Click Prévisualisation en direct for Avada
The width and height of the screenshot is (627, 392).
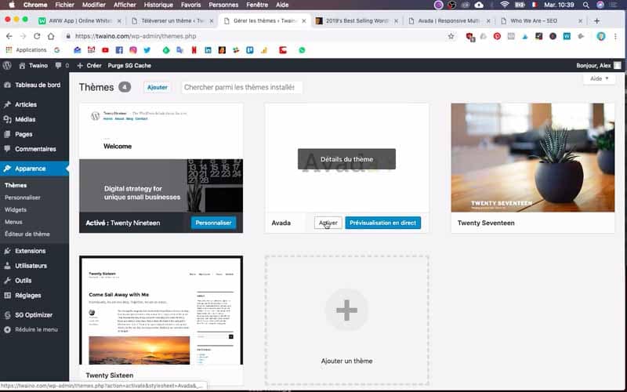click(x=382, y=223)
